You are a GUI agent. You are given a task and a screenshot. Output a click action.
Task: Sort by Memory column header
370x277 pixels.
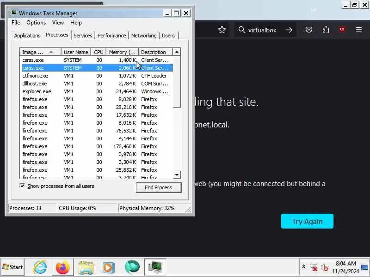[122, 52]
